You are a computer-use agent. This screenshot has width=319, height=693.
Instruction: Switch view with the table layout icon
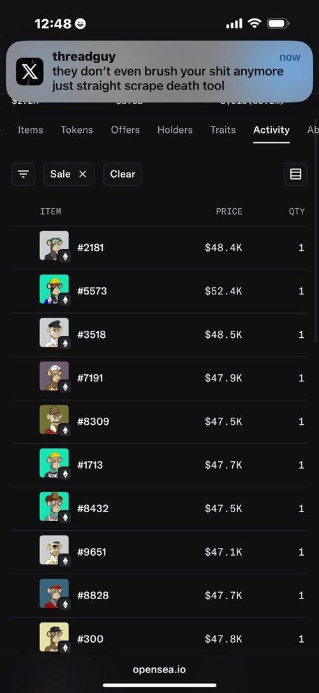click(x=295, y=174)
